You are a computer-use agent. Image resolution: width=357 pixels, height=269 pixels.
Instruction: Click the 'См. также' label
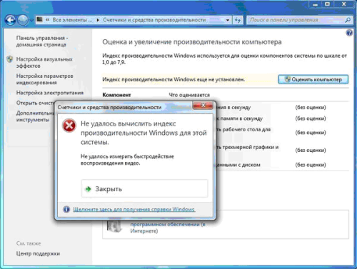tap(29, 243)
